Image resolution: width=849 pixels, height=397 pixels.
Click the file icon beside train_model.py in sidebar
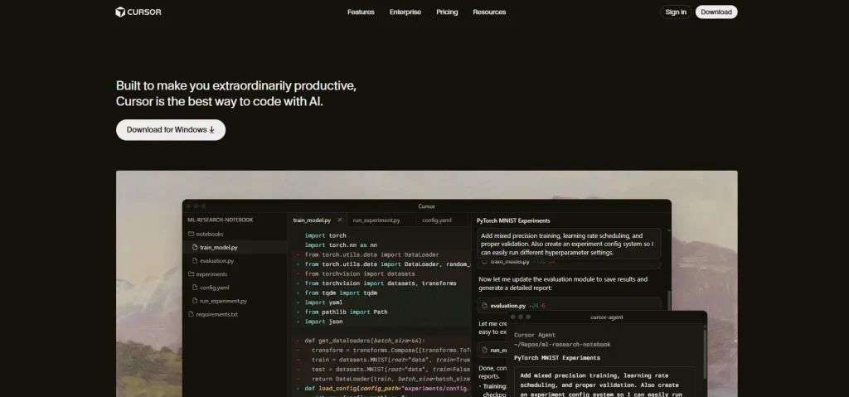tap(195, 248)
